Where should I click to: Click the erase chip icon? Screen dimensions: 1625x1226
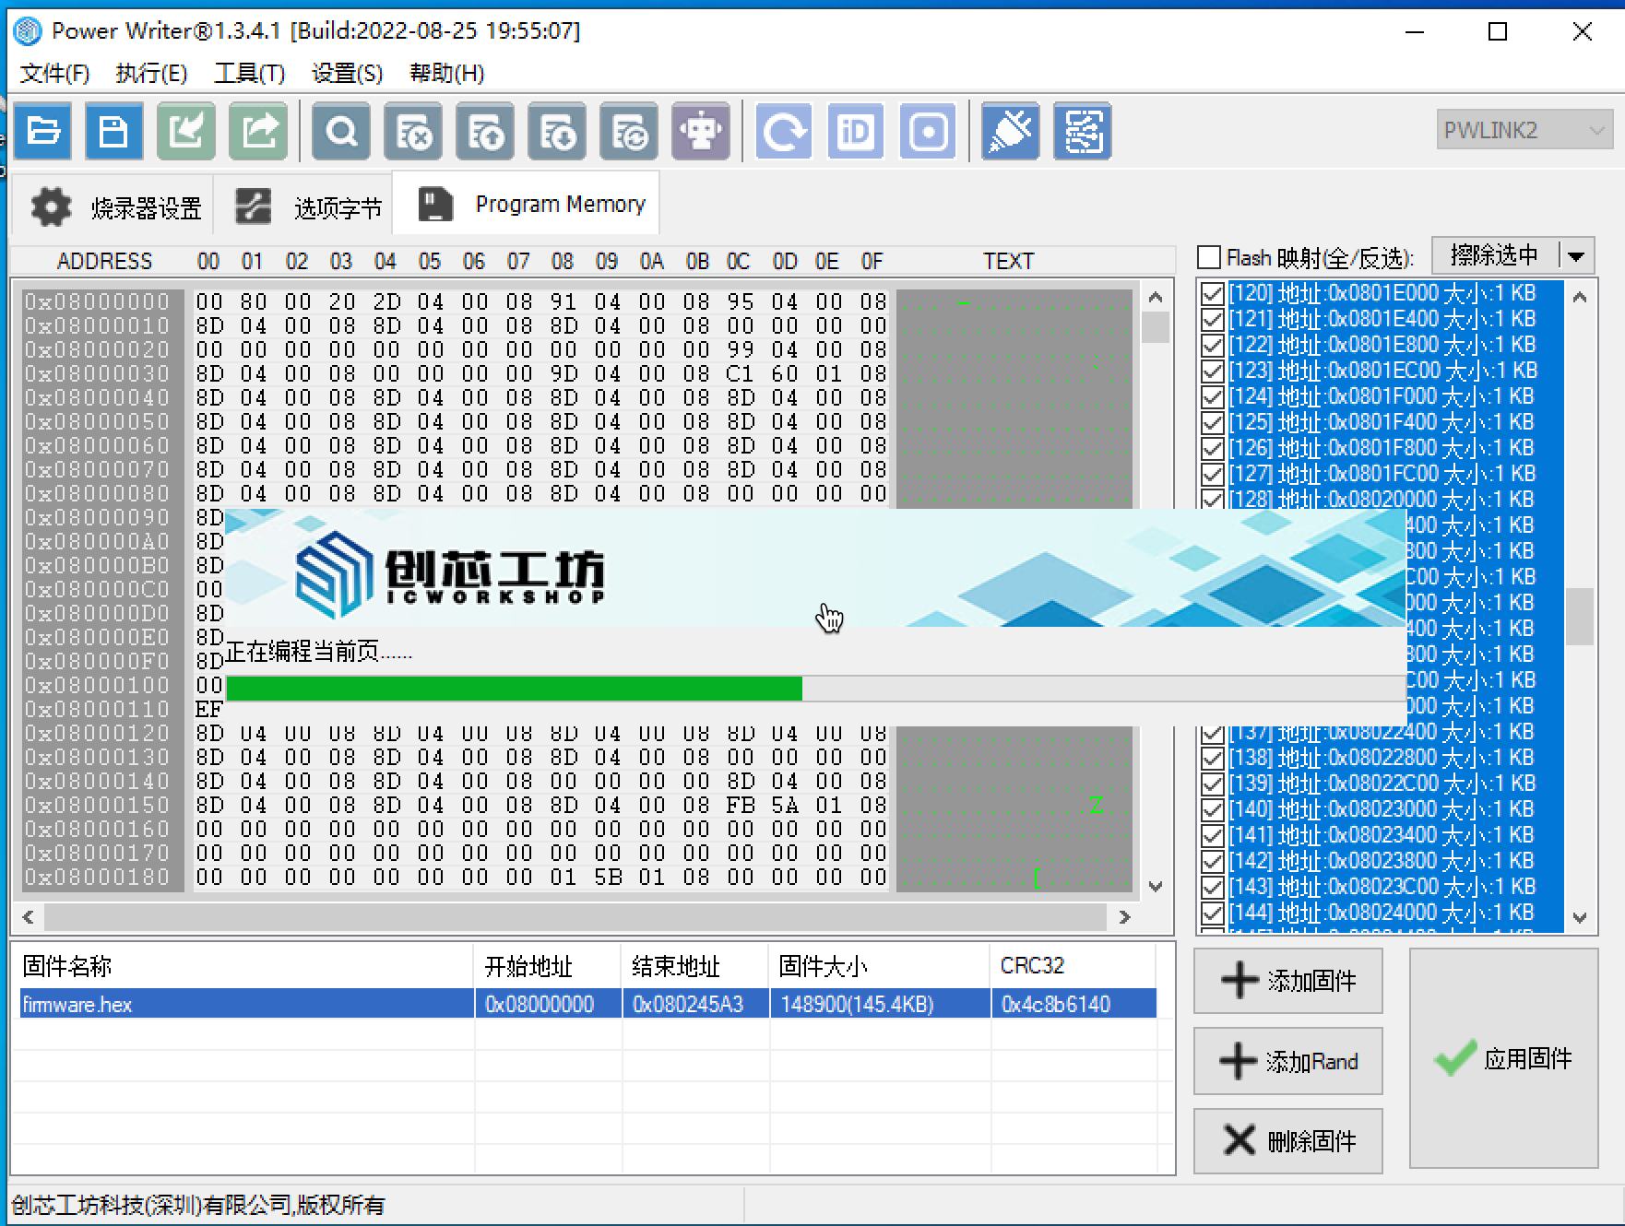(412, 131)
